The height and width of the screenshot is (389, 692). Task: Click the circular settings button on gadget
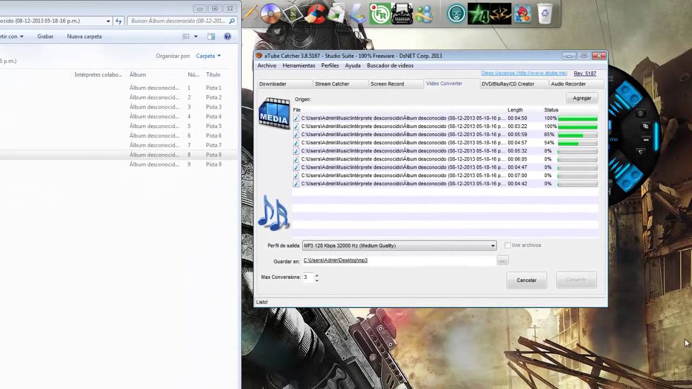tap(641, 113)
